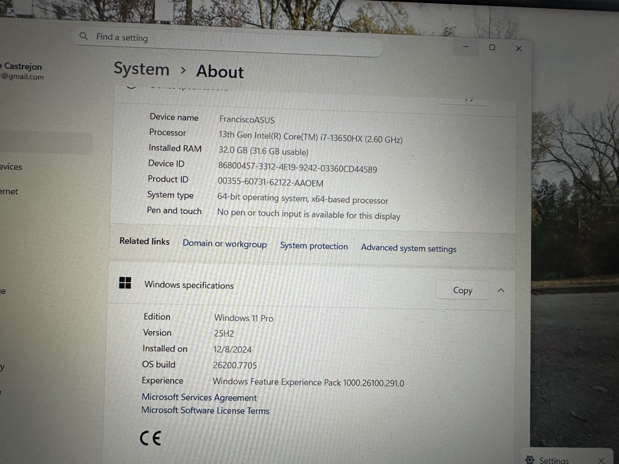Click the About page title
Viewport: 619px width, 464px height.
pyautogui.click(x=220, y=72)
